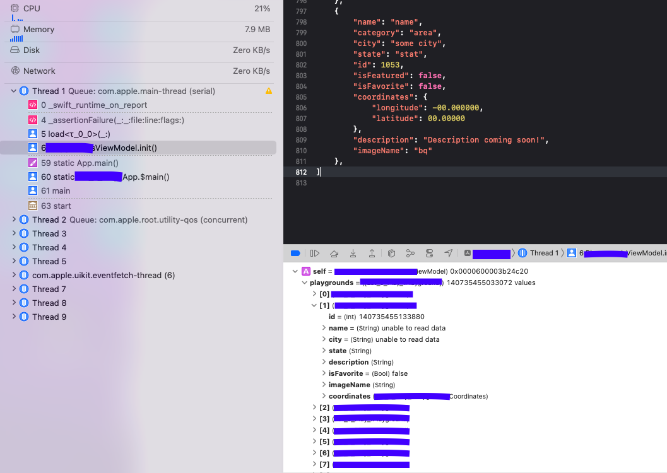Click line number 812 in the editor
667x473 pixels.
click(301, 172)
